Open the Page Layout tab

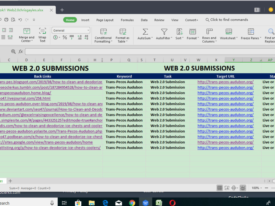tap(105, 20)
